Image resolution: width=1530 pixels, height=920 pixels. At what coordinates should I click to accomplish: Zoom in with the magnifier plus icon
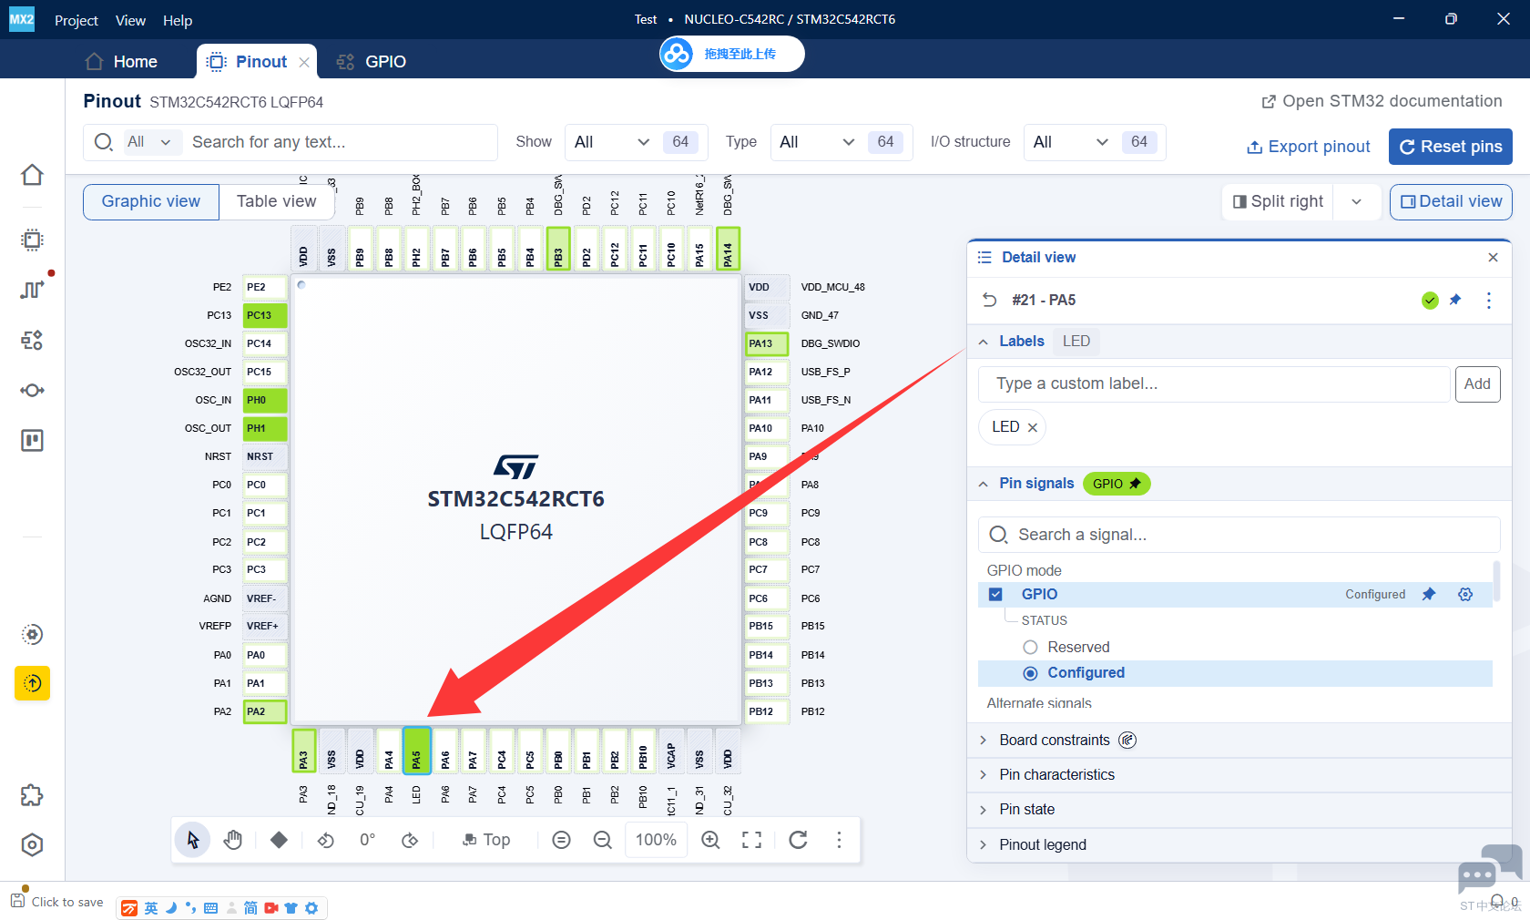click(710, 840)
